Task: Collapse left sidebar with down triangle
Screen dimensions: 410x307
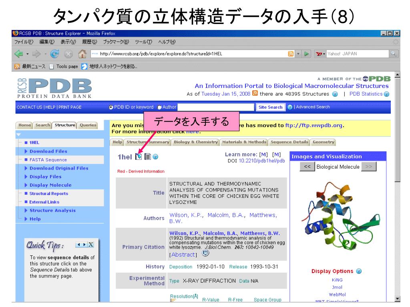Action: click(18, 135)
